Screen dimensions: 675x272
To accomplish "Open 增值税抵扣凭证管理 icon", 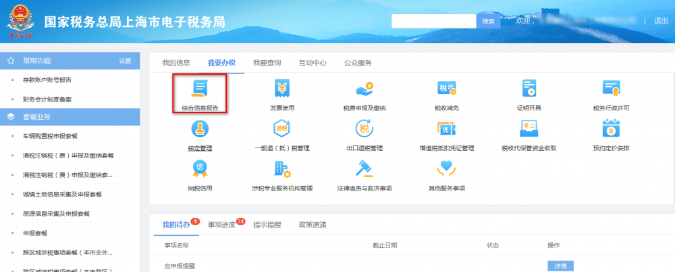I will 446,129.
